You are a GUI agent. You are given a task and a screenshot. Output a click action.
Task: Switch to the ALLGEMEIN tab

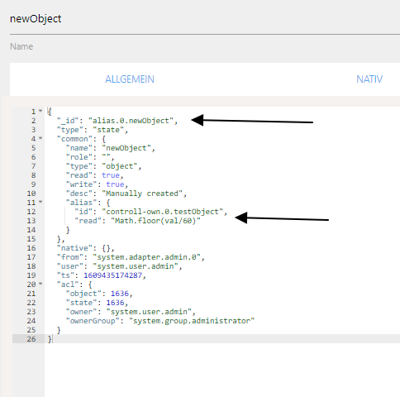130,79
